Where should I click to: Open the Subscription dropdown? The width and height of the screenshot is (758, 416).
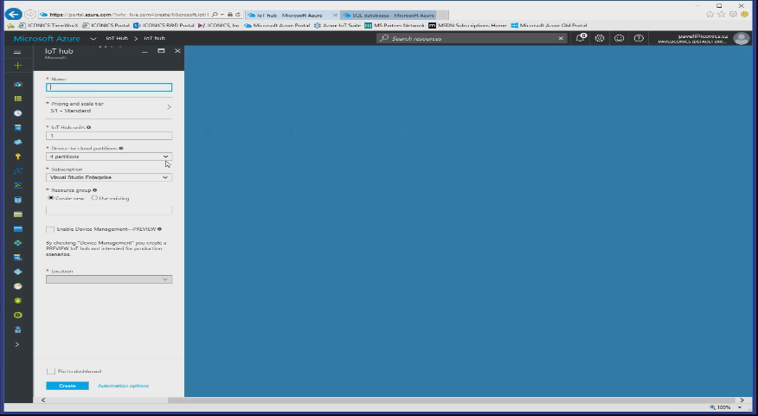109,177
